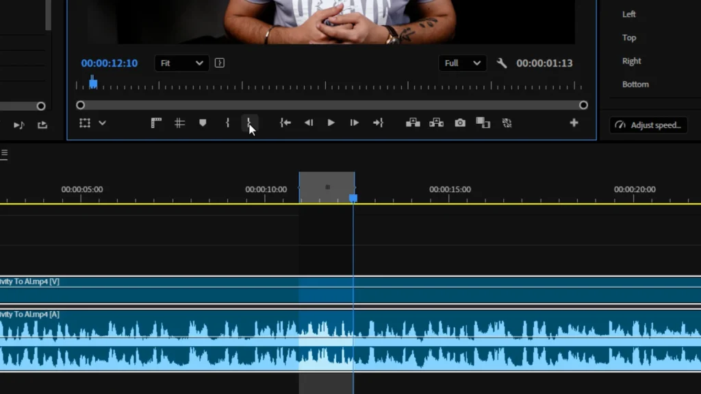
Task: Open the comparison view icon
Action: 483,123
